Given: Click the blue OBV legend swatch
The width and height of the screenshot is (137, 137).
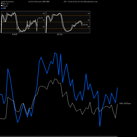Looking at the screenshot, I should pyautogui.click(x=2, y=8).
